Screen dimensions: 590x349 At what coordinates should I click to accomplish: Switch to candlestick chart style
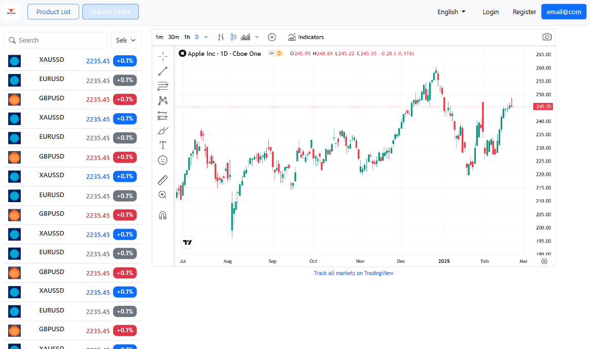coord(233,37)
